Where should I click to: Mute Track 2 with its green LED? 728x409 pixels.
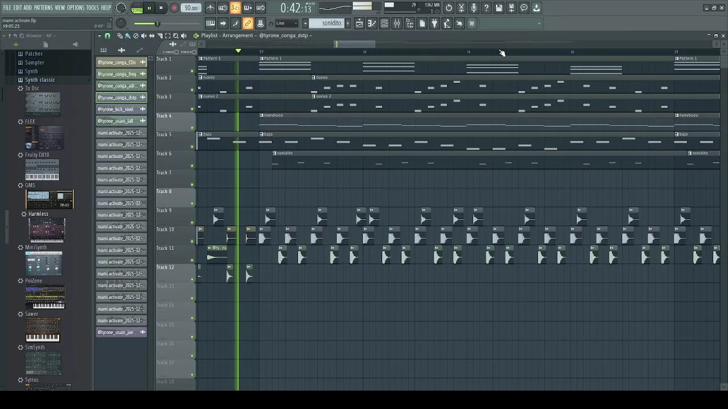click(x=192, y=90)
